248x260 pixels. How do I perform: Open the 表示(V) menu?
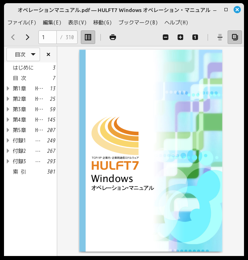(77, 22)
